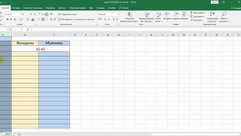
Task: Click the Поиск search box
Action: (124, 8)
